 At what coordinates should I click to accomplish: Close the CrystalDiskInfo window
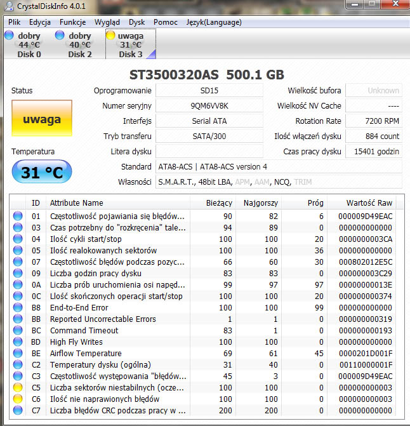[x=395, y=4]
